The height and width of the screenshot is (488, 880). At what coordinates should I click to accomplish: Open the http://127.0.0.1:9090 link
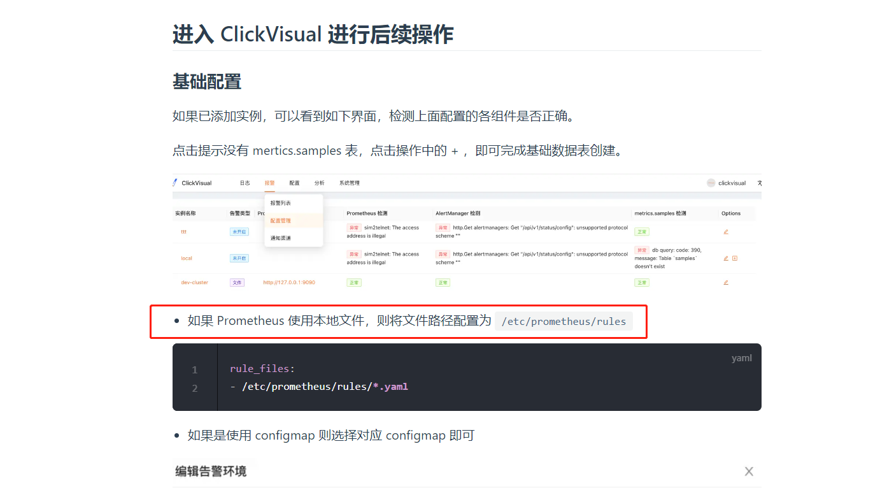point(289,282)
